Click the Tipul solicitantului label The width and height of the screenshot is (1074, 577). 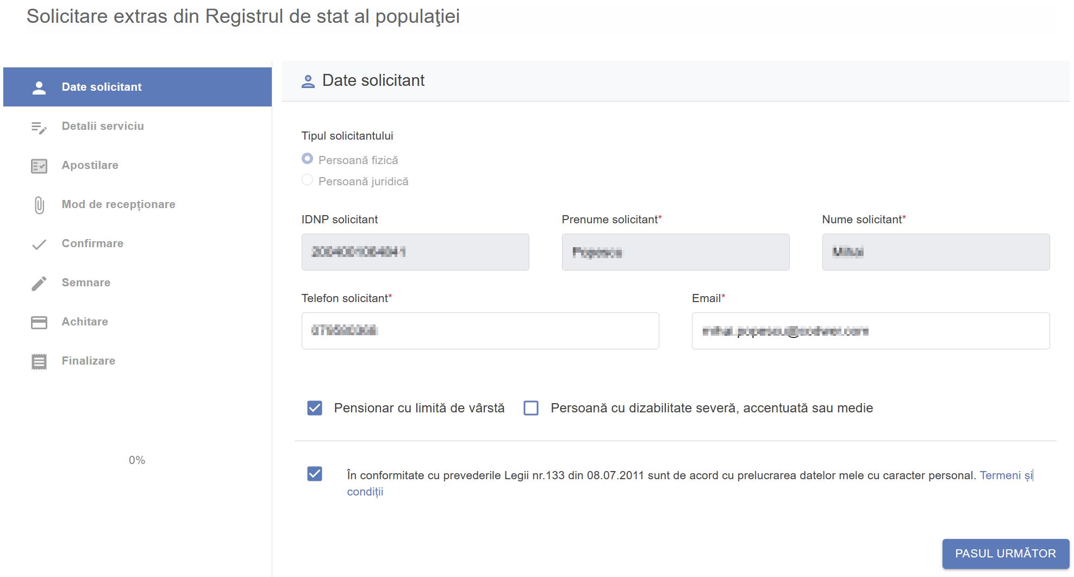click(347, 136)
